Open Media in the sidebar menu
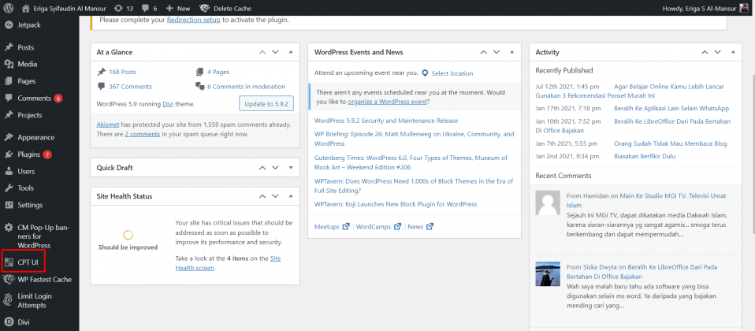 click(28, 64)
